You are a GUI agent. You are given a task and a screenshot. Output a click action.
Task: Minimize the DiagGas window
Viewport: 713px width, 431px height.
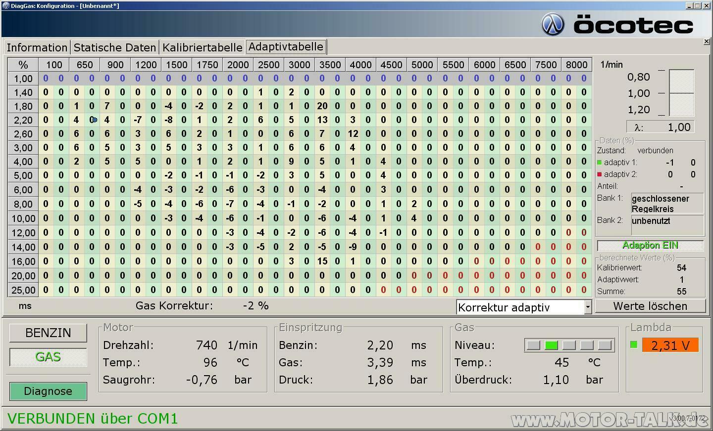click(x=689, y=5)
